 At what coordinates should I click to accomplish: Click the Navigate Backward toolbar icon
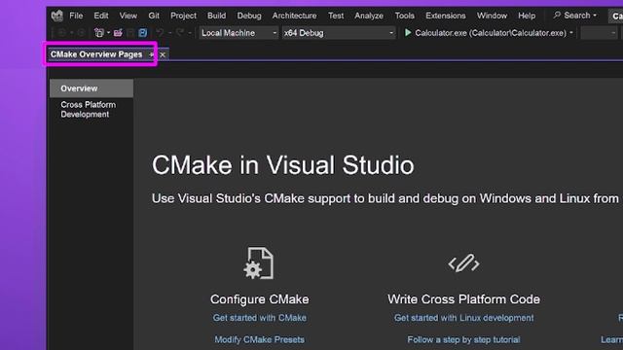pyautogui.click(x=62, y=33)
